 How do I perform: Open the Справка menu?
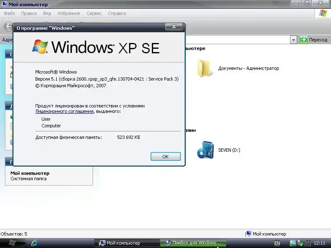117,13
